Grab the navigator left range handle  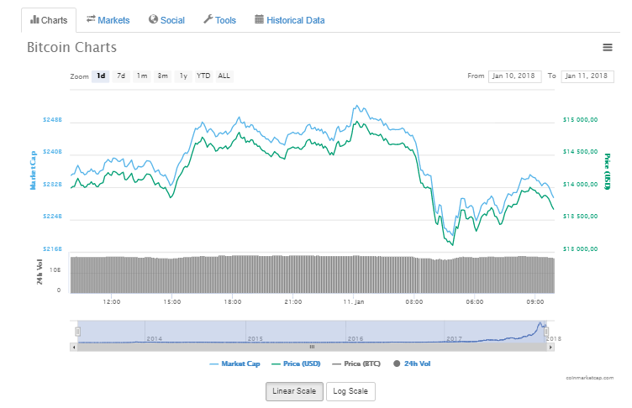pos(78,332)
